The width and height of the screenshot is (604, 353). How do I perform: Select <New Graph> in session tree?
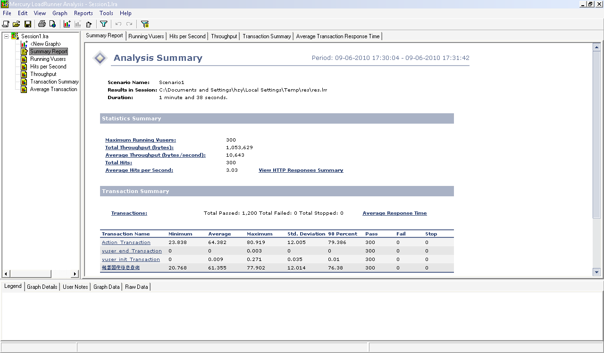pos(45,44)
